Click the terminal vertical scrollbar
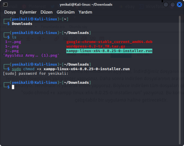The height and width of the screenshot is (146, 184). tap(180, 80)
